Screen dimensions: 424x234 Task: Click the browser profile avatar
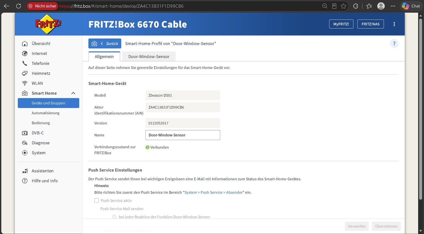381,6
